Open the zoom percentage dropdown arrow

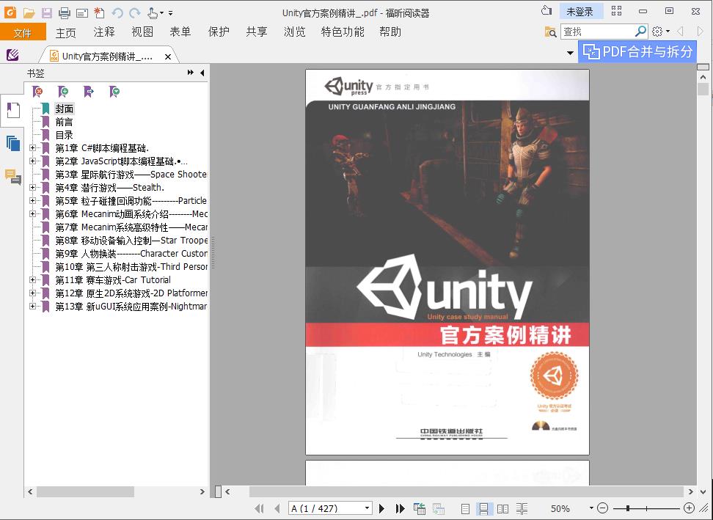pyautogui.click(x=591, y=508)
